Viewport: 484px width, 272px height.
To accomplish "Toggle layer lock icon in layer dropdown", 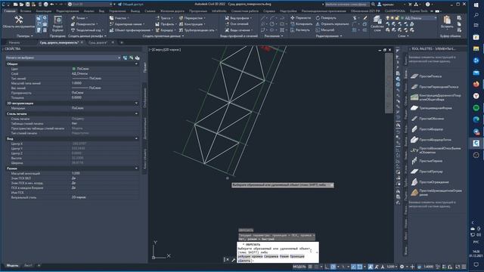I will pyautogui.click(x=396, y=18).
